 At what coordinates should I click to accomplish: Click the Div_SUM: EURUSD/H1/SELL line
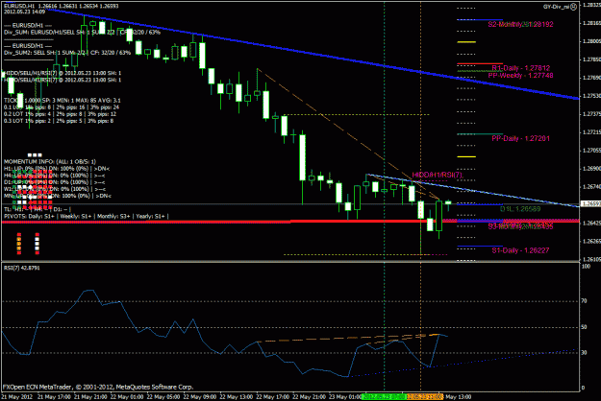pyautogui.click(x=82, y=33)
